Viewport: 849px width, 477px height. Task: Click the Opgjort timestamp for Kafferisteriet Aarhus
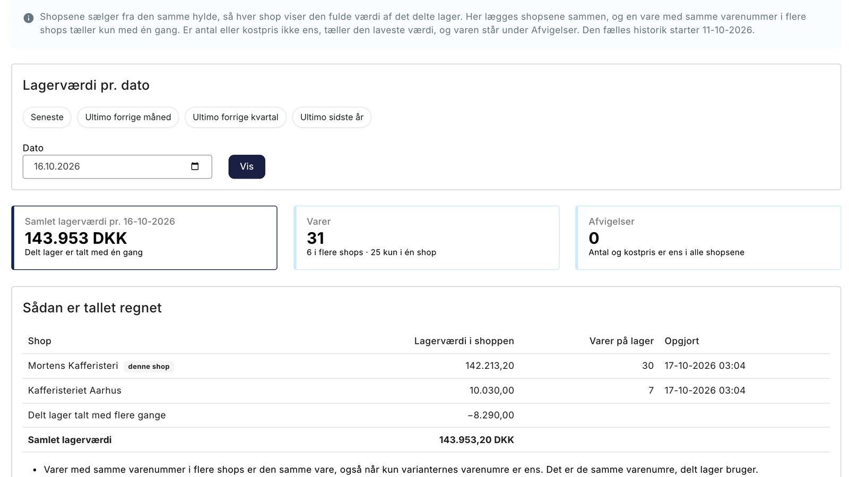pos(705,391)
